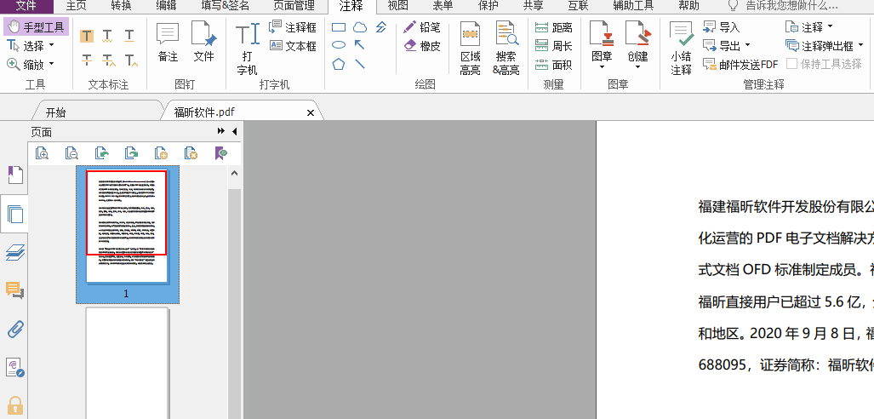
Task: Select the squiggly underline text icon
Action: [108, 37]
